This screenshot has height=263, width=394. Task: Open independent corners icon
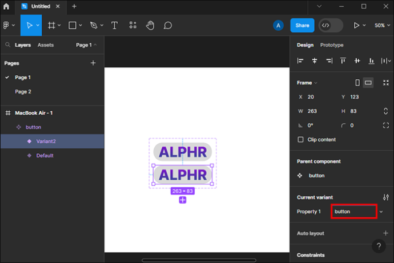coord(385,126)
